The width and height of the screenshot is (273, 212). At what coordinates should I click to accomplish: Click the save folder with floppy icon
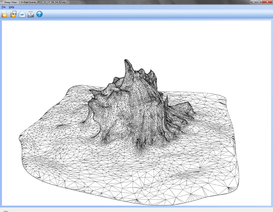(x=13, y=14)
